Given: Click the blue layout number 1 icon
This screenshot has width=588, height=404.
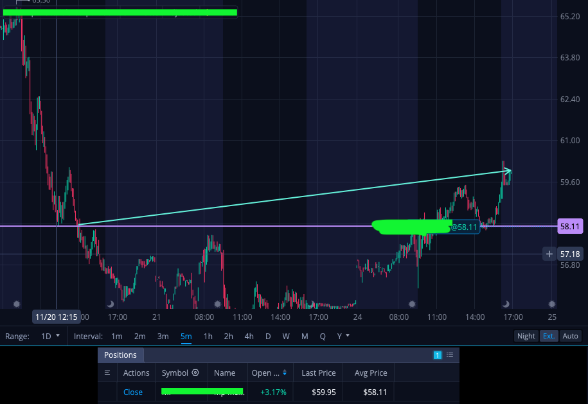Looking at the screenshot, I should pos(437,355).
